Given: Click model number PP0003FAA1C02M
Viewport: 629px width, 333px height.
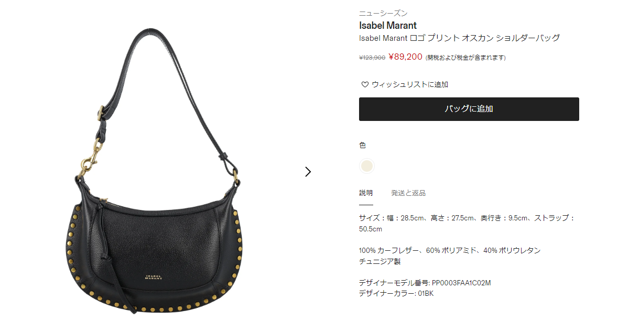Looking at the screenshot, I should [x=461, y=283].
